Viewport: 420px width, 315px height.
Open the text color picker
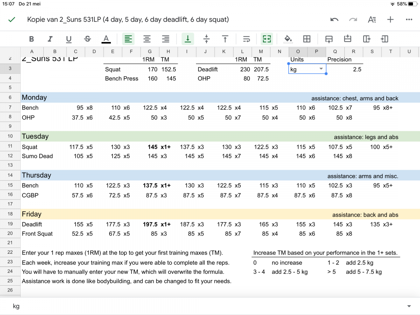click(x=106, y=39)
